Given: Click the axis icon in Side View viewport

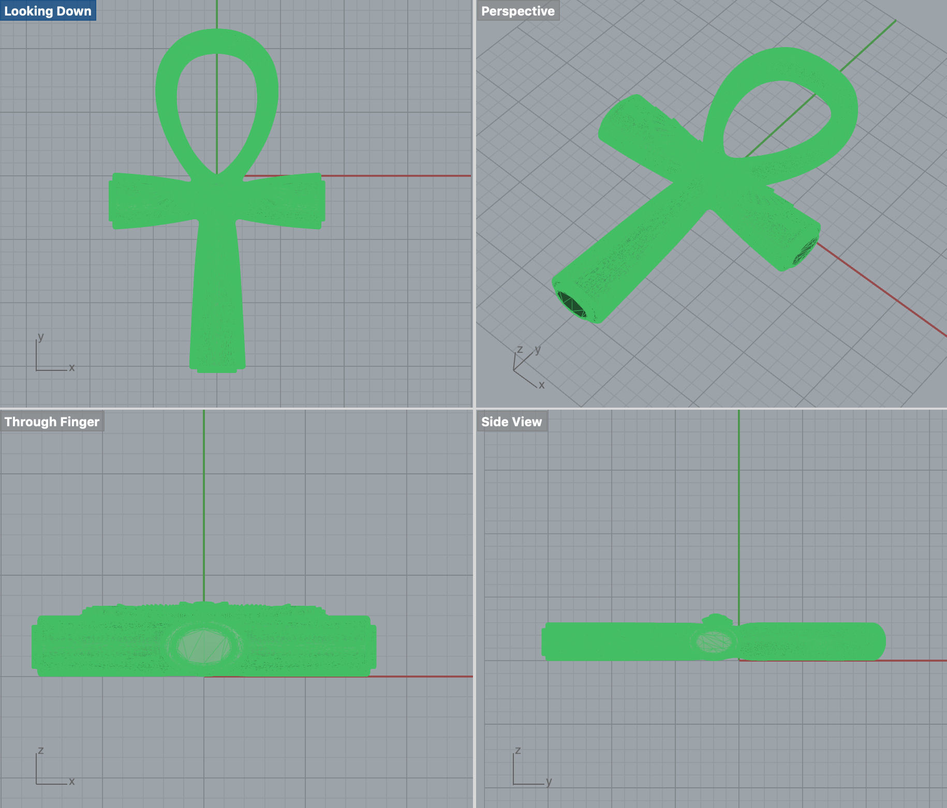Looking at the screenshot, I should tap(532, 767).
